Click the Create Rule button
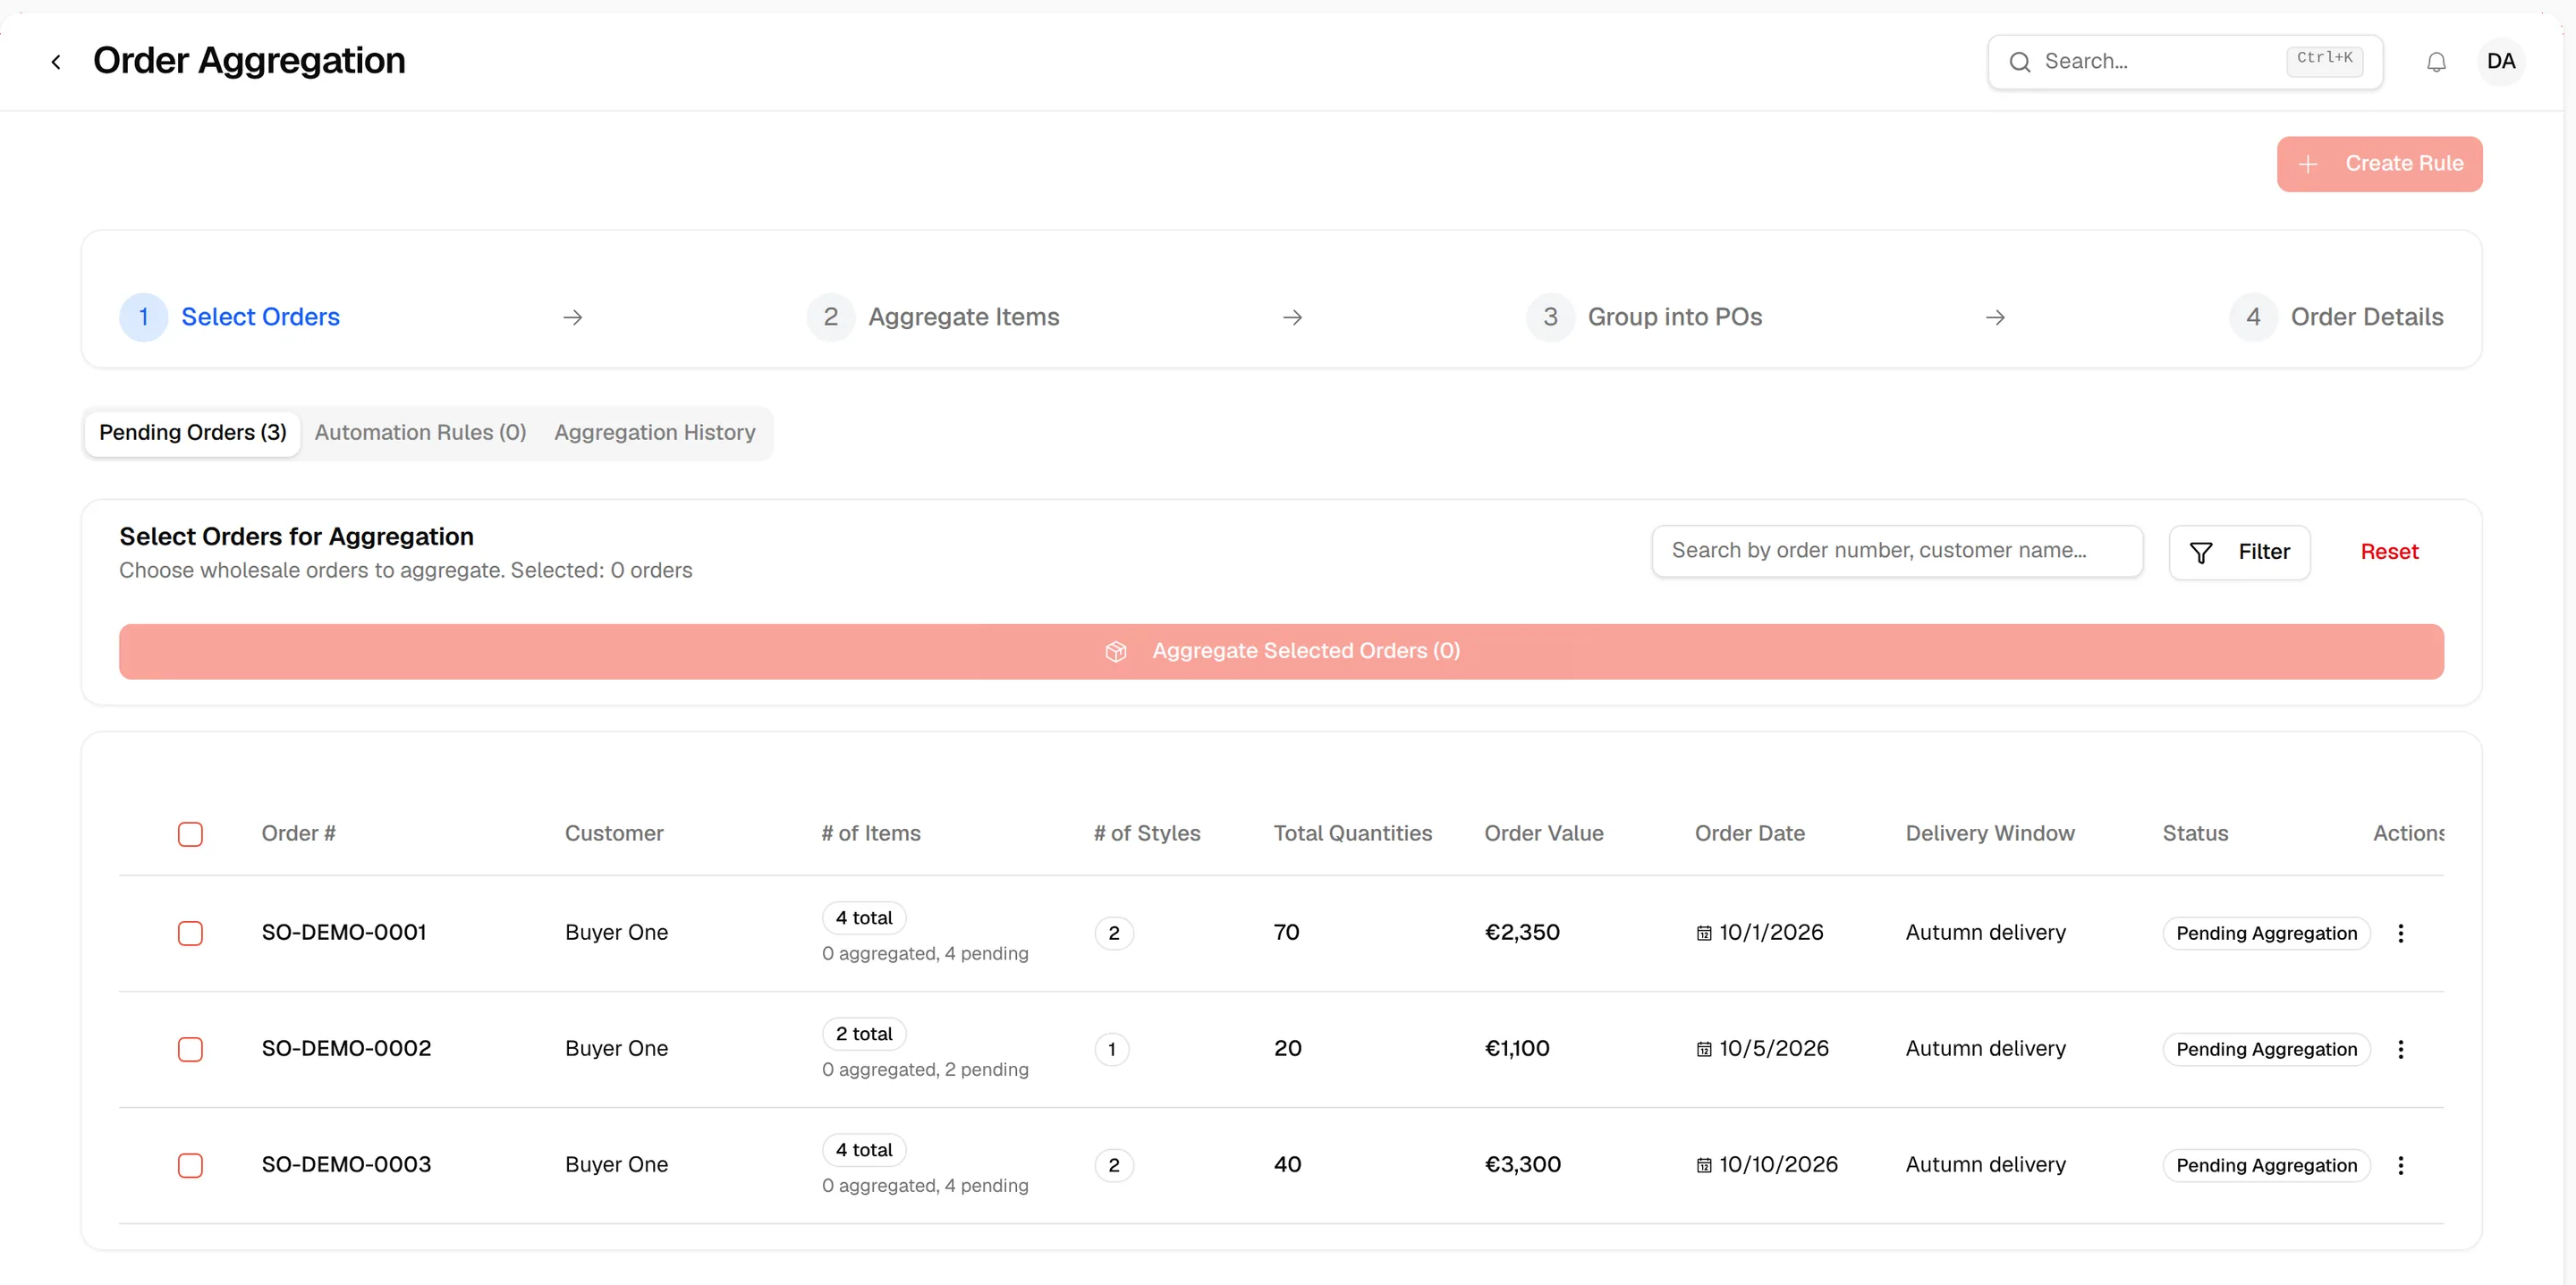The width and height of the screenshot is (2576, 1285). (2379, 164)
